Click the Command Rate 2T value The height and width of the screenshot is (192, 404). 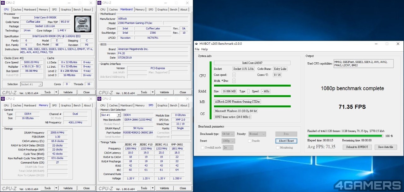pos(57,162)
